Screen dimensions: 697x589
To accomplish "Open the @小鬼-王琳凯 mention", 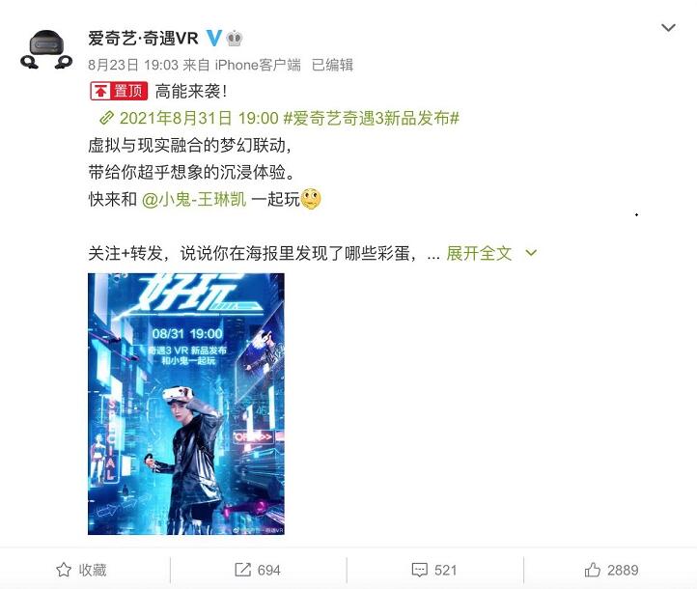I will click(194, 199).
